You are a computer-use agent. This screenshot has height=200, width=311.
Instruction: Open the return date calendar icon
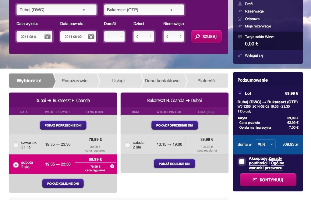point(91,37)
